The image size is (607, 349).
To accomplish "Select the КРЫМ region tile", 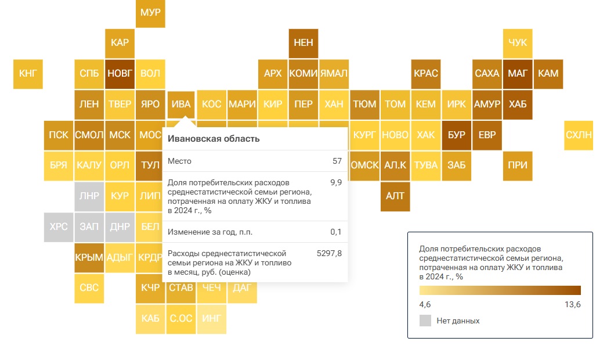I will click(x=89, y=257).
